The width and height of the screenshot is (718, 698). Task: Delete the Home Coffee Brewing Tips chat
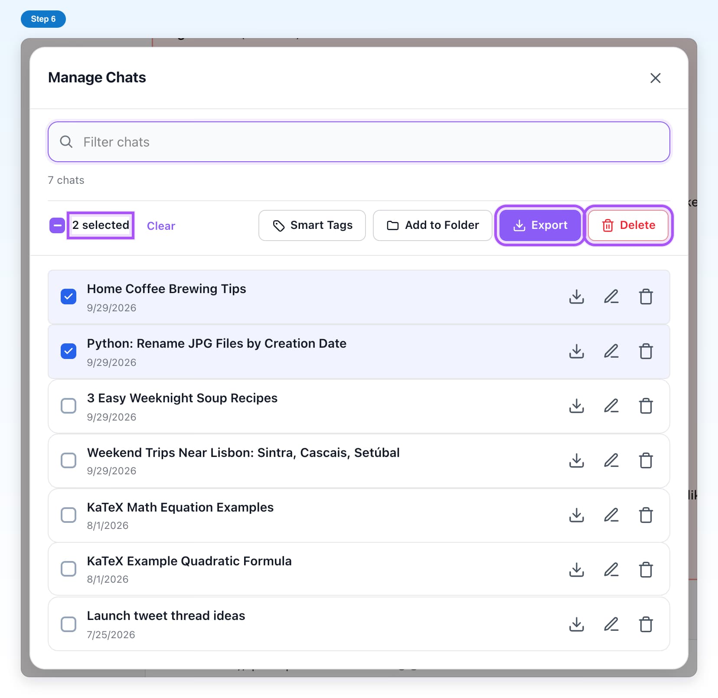646,297
